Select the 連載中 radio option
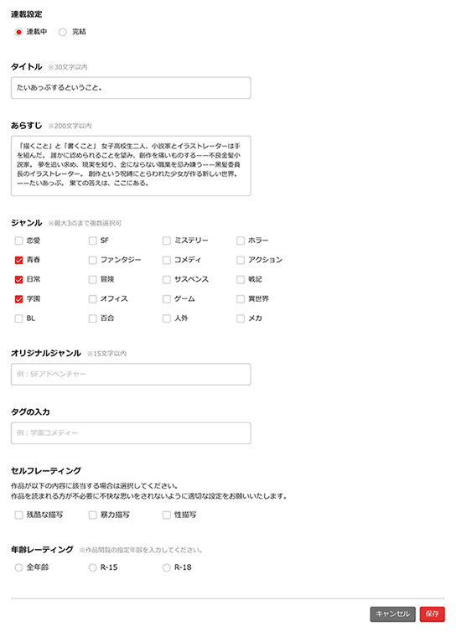Screen dimensions: 456x637 pyautogui.click(x=18, y=32)
